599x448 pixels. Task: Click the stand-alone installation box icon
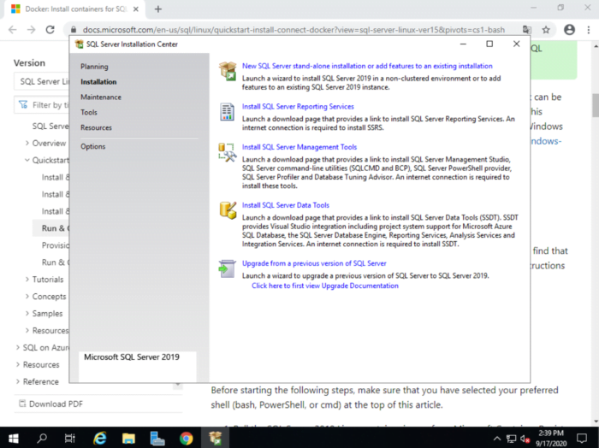tap(228, 71)
